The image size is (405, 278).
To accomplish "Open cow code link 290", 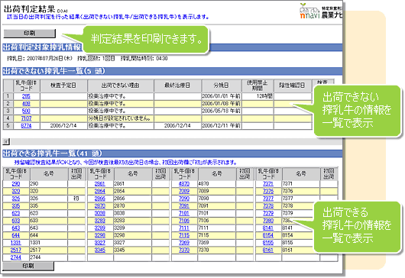I will tap(16, 184).
